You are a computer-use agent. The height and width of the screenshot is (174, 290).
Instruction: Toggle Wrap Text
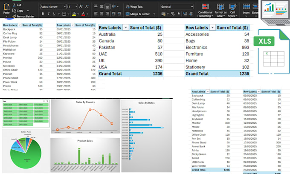[134, 7]
